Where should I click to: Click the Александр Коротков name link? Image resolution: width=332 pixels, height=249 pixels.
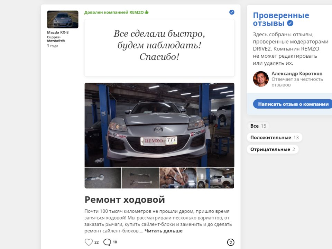(297, 73)
